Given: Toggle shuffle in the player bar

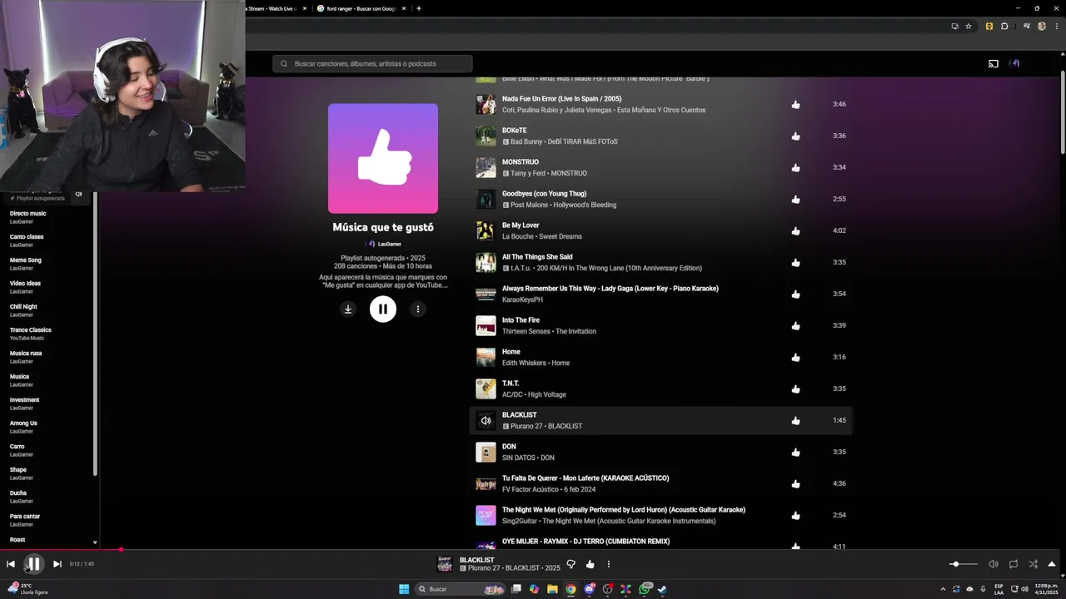Looking at the screenshot, I should pos(1034,564).
